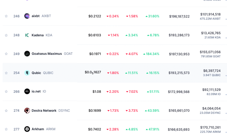
Task: Click the Kadena coin logo icon
Action: click(x=27, y=35)
